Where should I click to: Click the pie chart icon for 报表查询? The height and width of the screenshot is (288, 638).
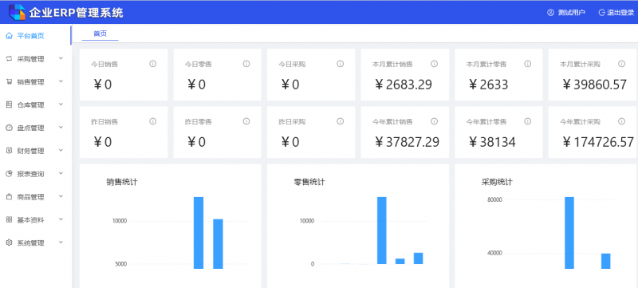9,174
